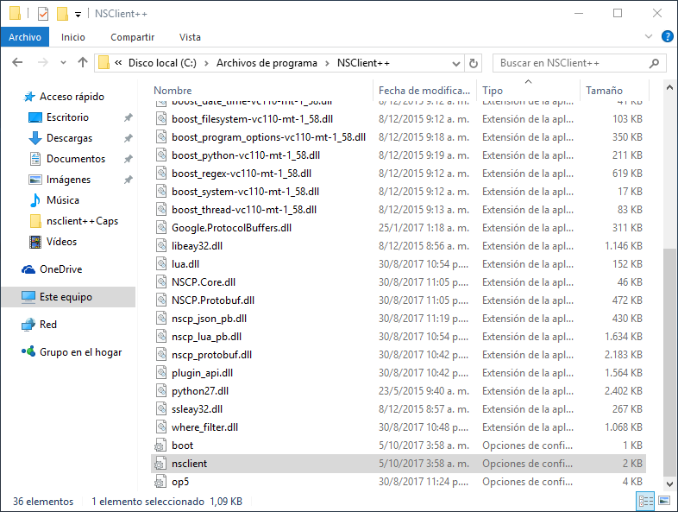Open the Customize Quick Access Toolbar dropdown
Image resolution: width=678 pixels, height=512 pixels.
pyautogui.click(x=78, y=15)
